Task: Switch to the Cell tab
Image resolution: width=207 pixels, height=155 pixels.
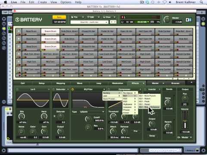Action: click(x=23, y=83)
